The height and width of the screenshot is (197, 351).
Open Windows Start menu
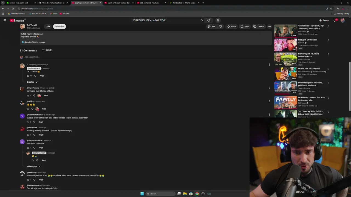point(142,194)
